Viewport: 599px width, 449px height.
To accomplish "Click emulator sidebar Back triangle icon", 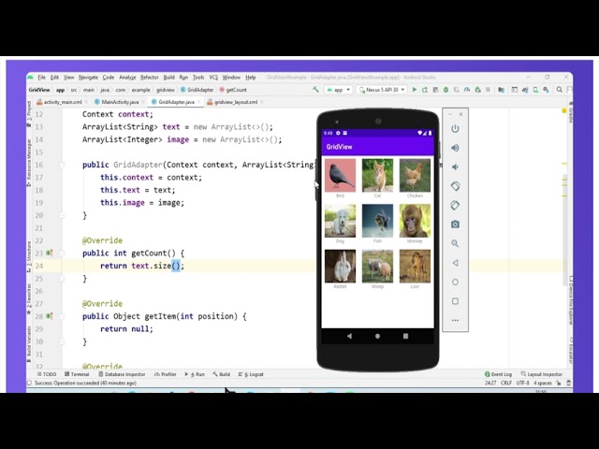I will point(455,263).
